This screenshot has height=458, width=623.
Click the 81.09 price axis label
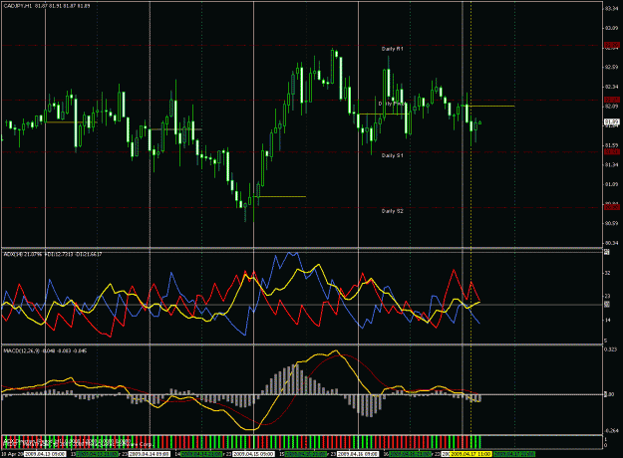(x=611, y=184)
